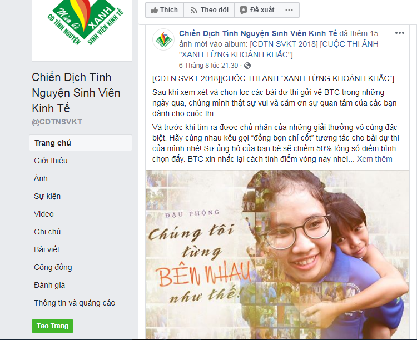Open the Bài viết section

47,249
